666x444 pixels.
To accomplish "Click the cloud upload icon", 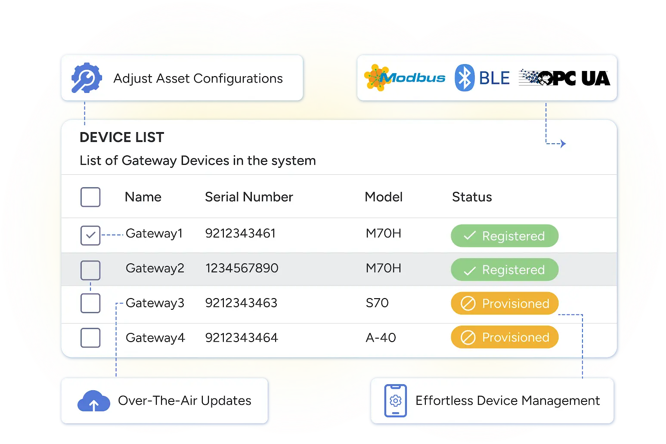I will point(93,401).
